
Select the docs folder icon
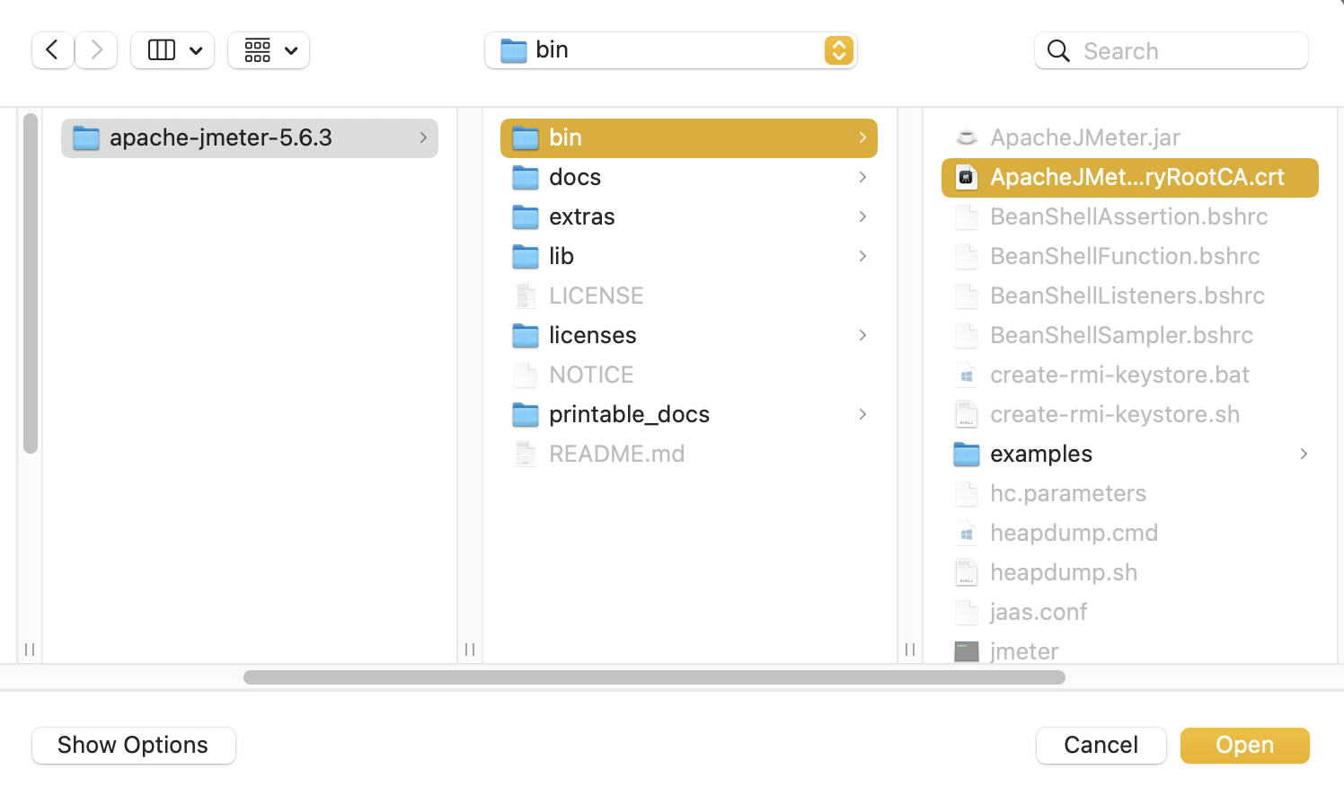pos(525,178)
